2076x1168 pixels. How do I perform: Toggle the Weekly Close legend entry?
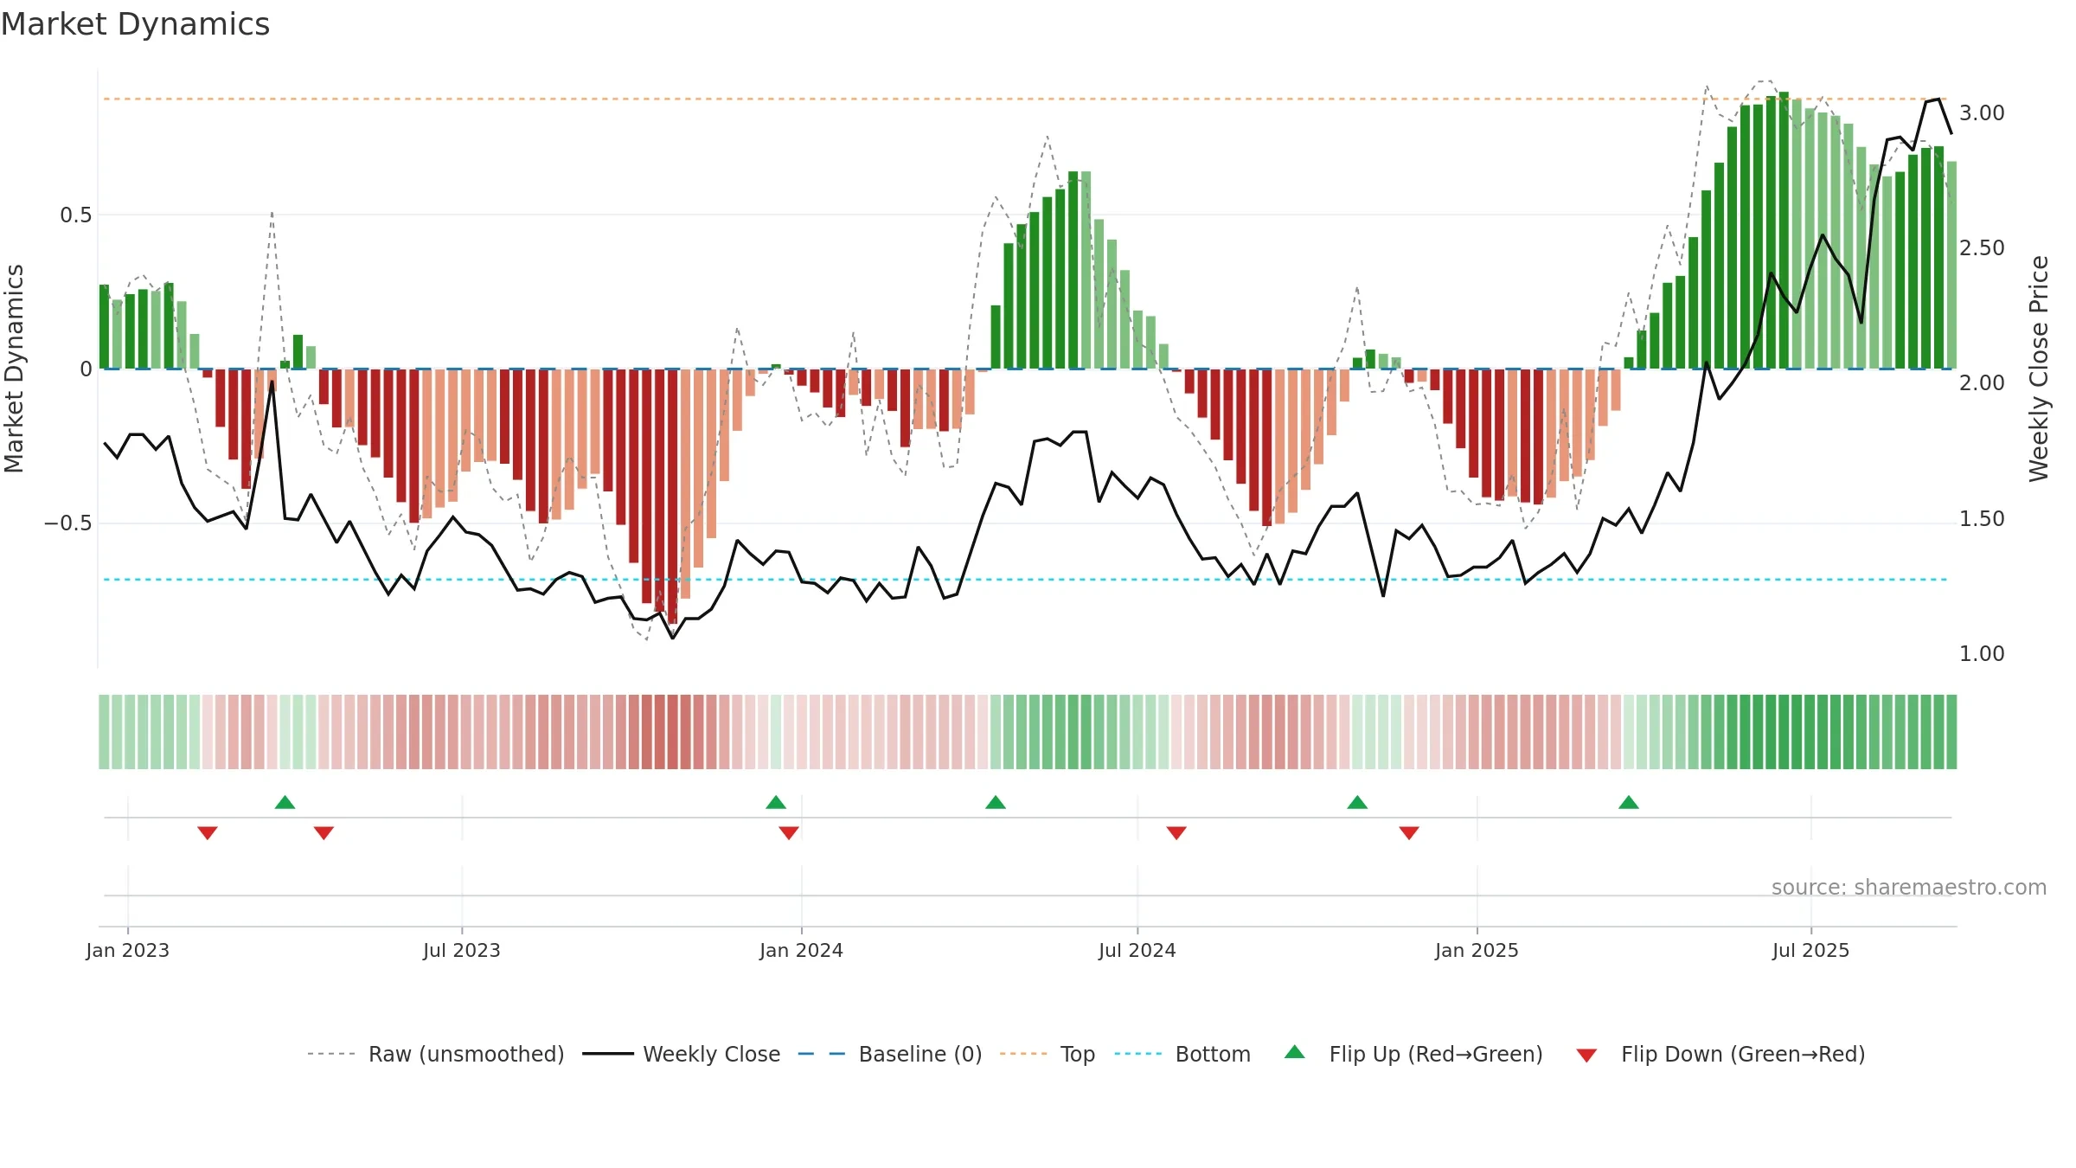coord(681,1054)
